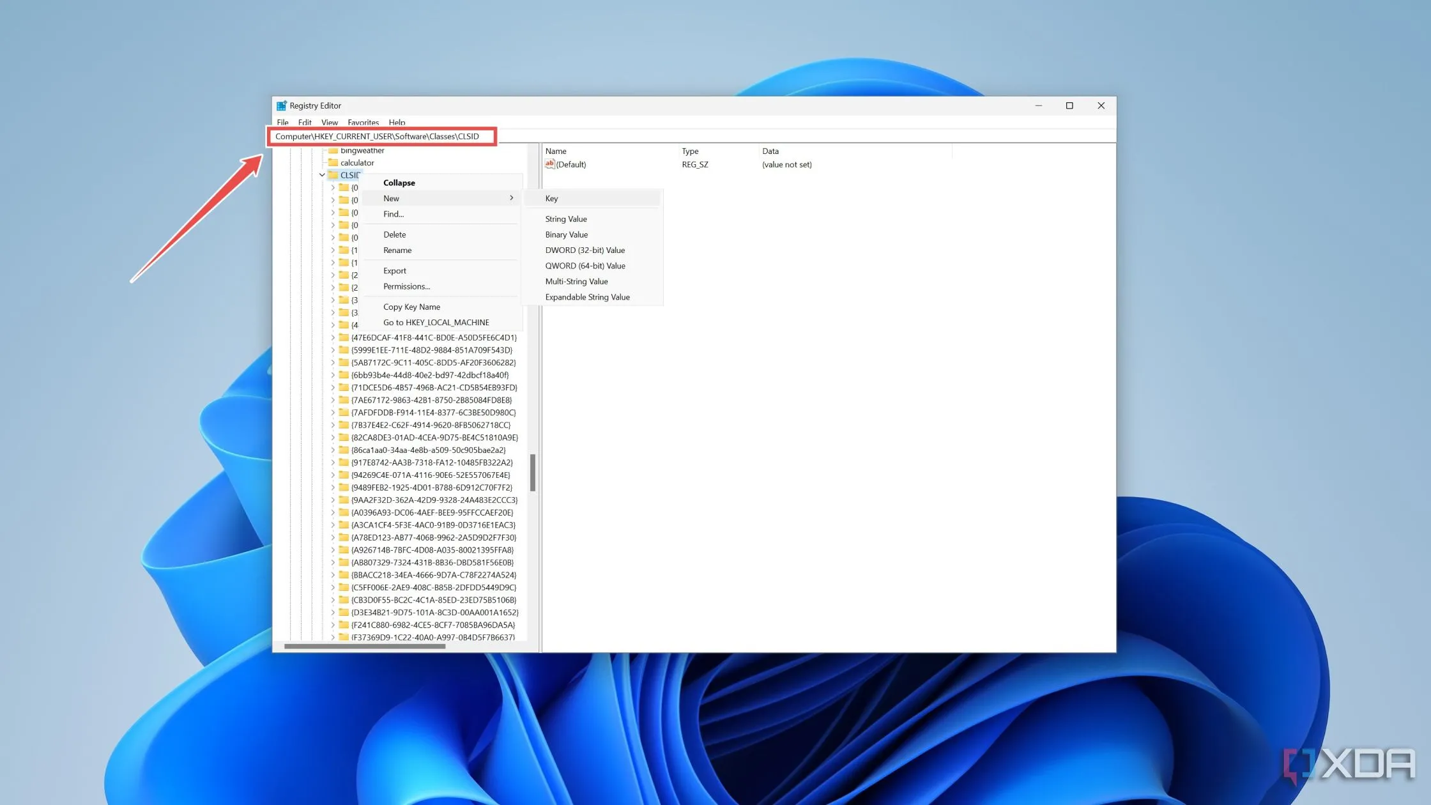This screenshot has height=805, width=1431.
Task: Choose Multi-String Value from the New submenu
Action: click(576, 281)
